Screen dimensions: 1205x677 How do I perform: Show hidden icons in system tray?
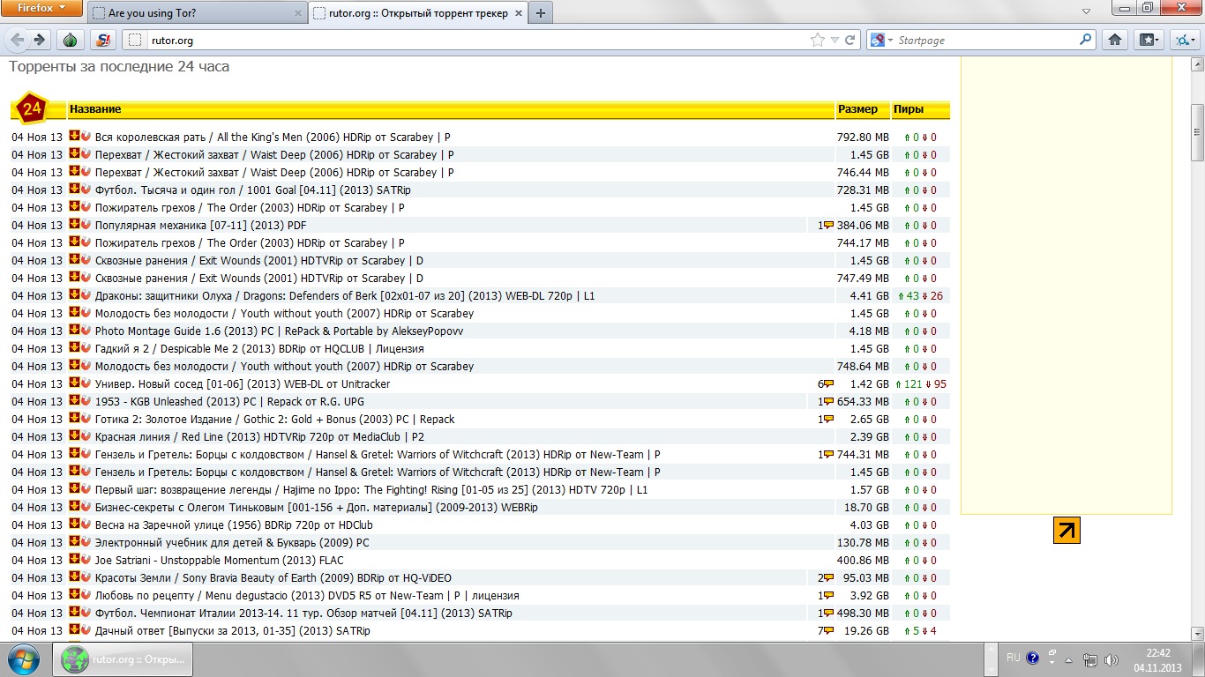pyautogui.click(x=1068, y=659)
